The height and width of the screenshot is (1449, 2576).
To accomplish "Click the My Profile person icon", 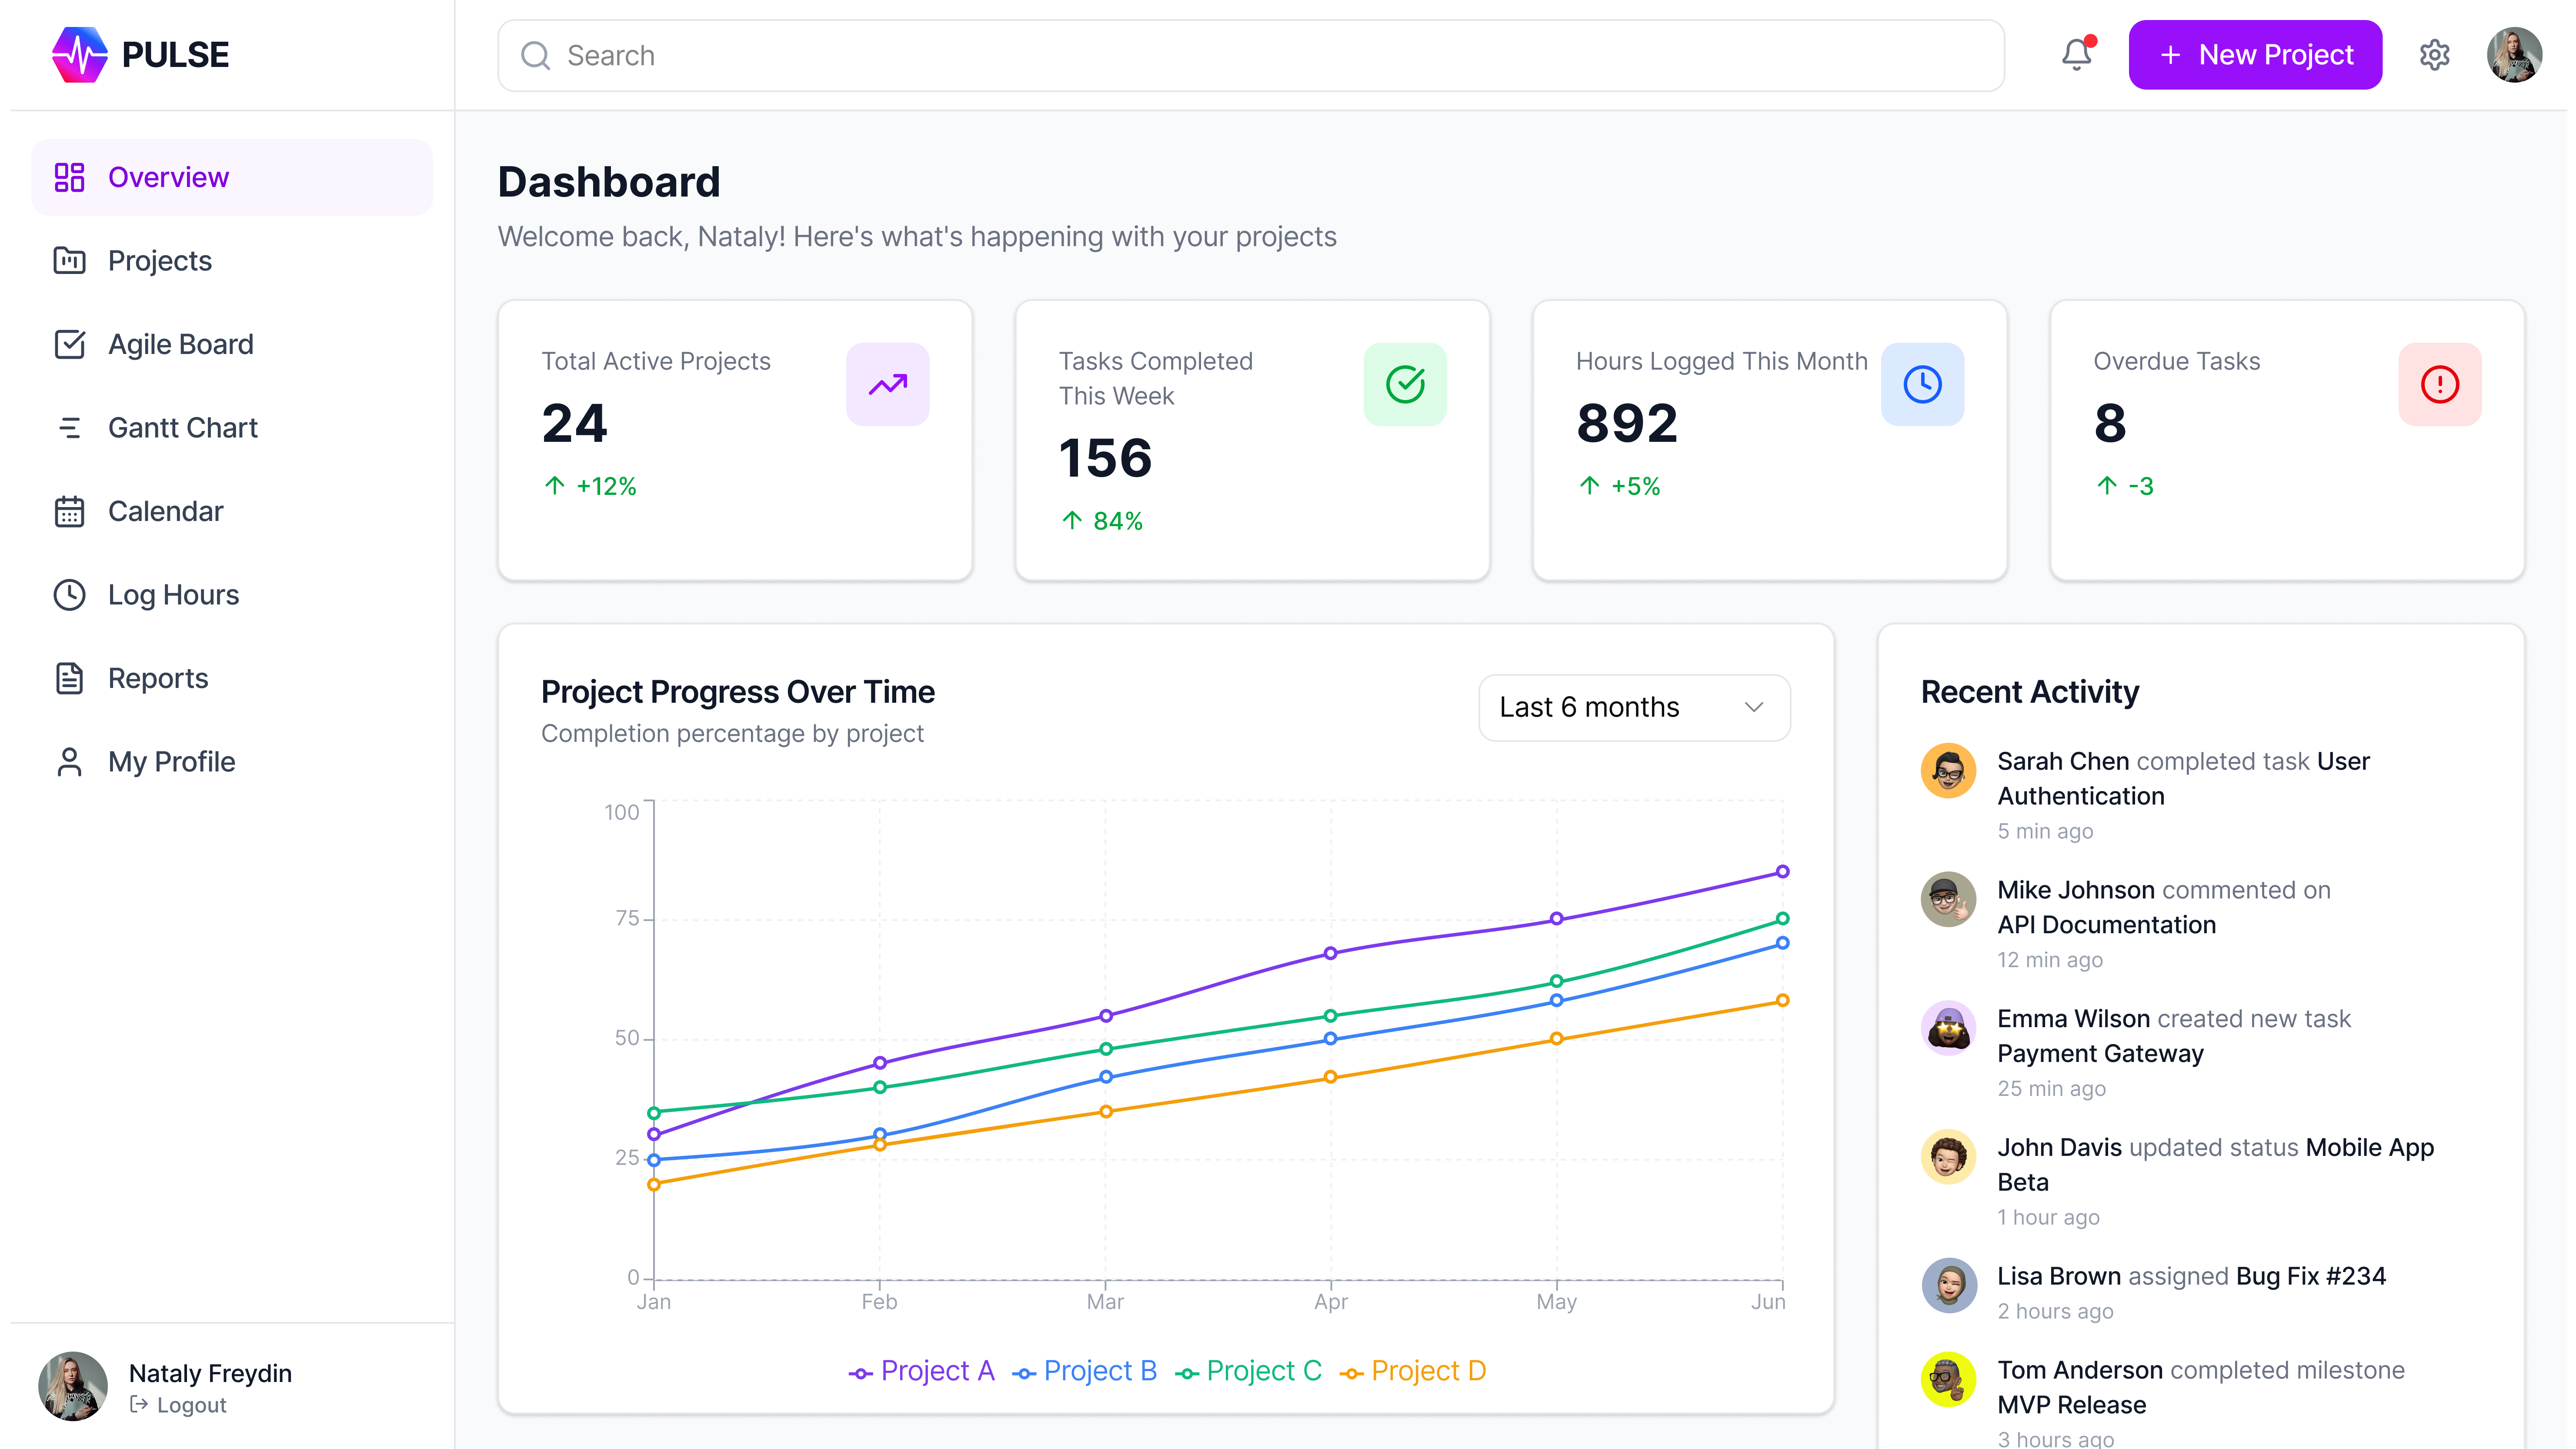I will 69,761.
